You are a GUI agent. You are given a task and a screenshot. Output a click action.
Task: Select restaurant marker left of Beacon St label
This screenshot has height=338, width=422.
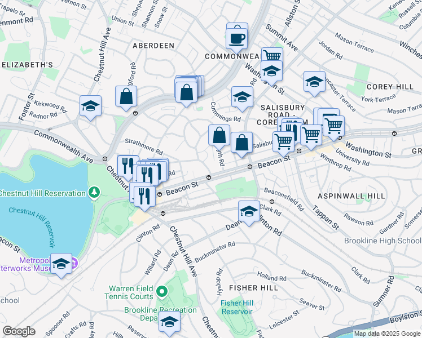(x=144, y=197)
